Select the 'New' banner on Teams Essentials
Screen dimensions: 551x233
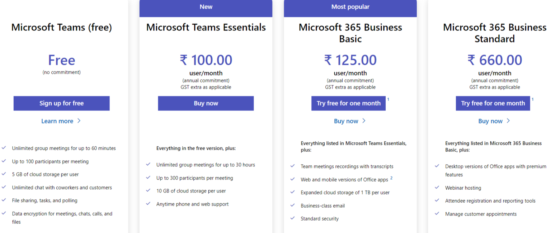point(206,6)
